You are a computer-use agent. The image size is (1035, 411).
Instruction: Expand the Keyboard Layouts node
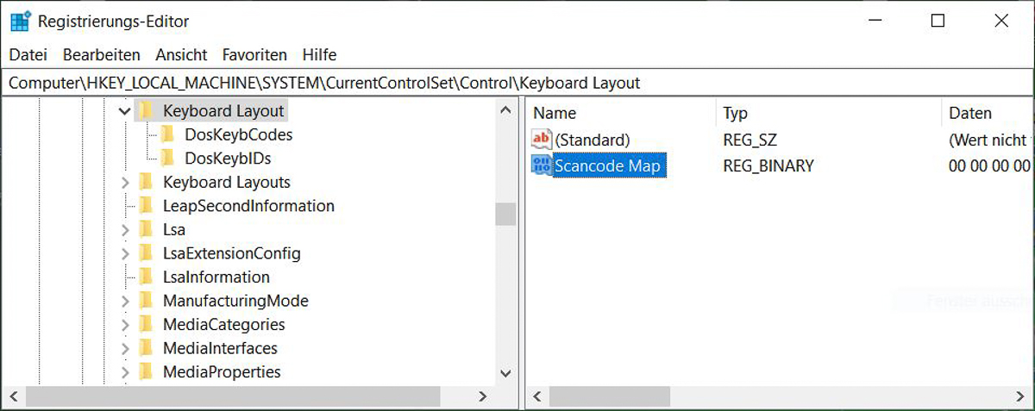[125, 183]
